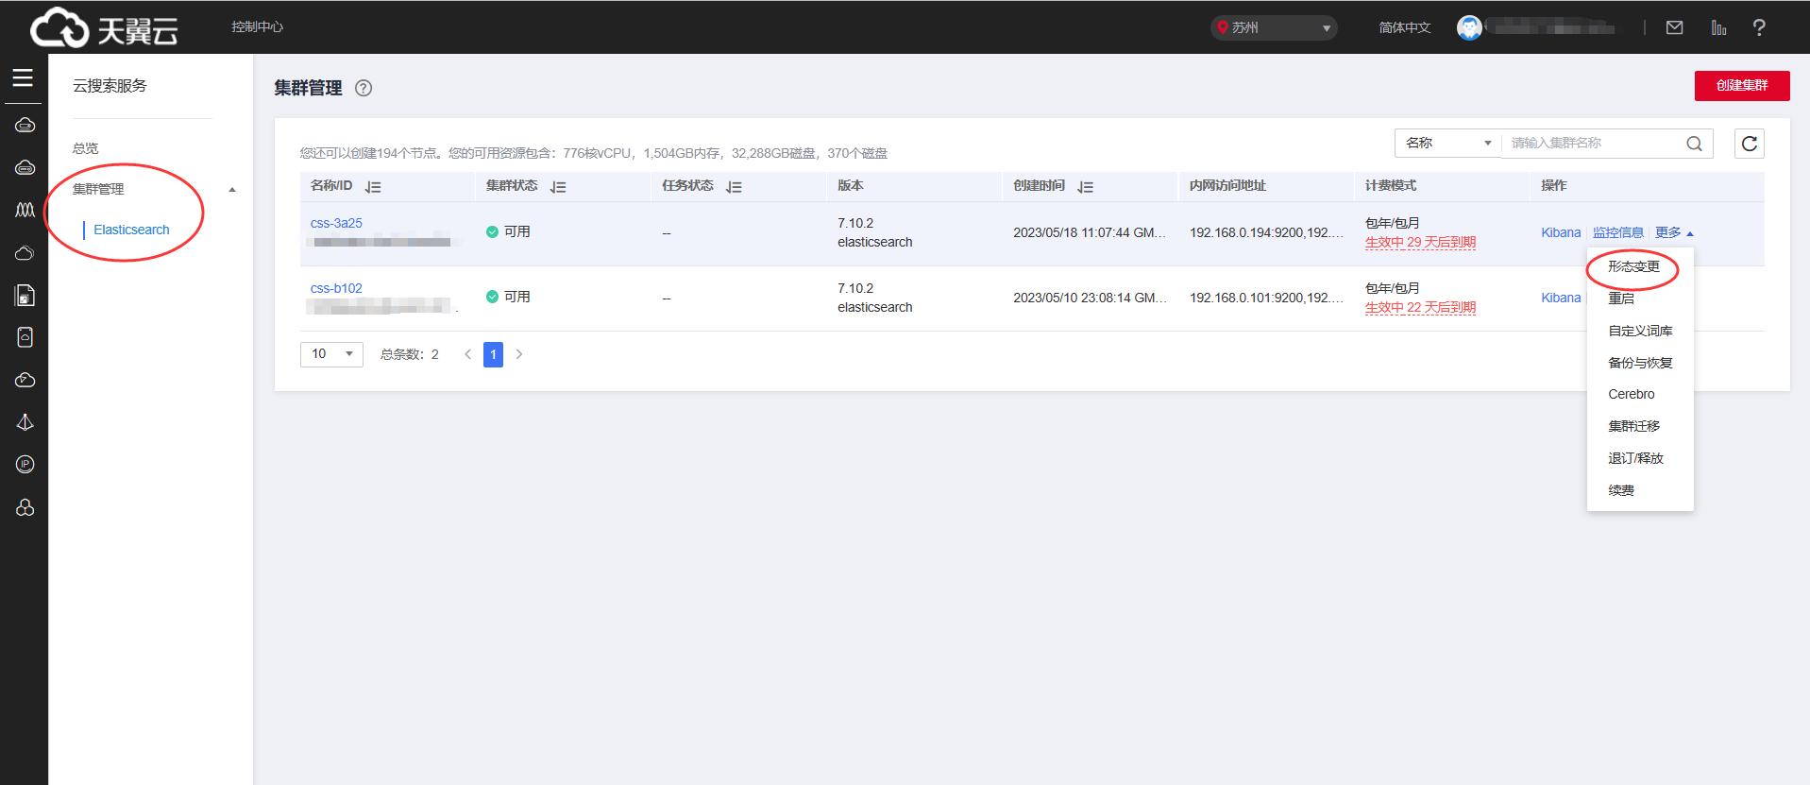Image resolution: width=1810 pixels, height=785 pixels.
Task: Click the search magnifier icon
Action: 1694,144
